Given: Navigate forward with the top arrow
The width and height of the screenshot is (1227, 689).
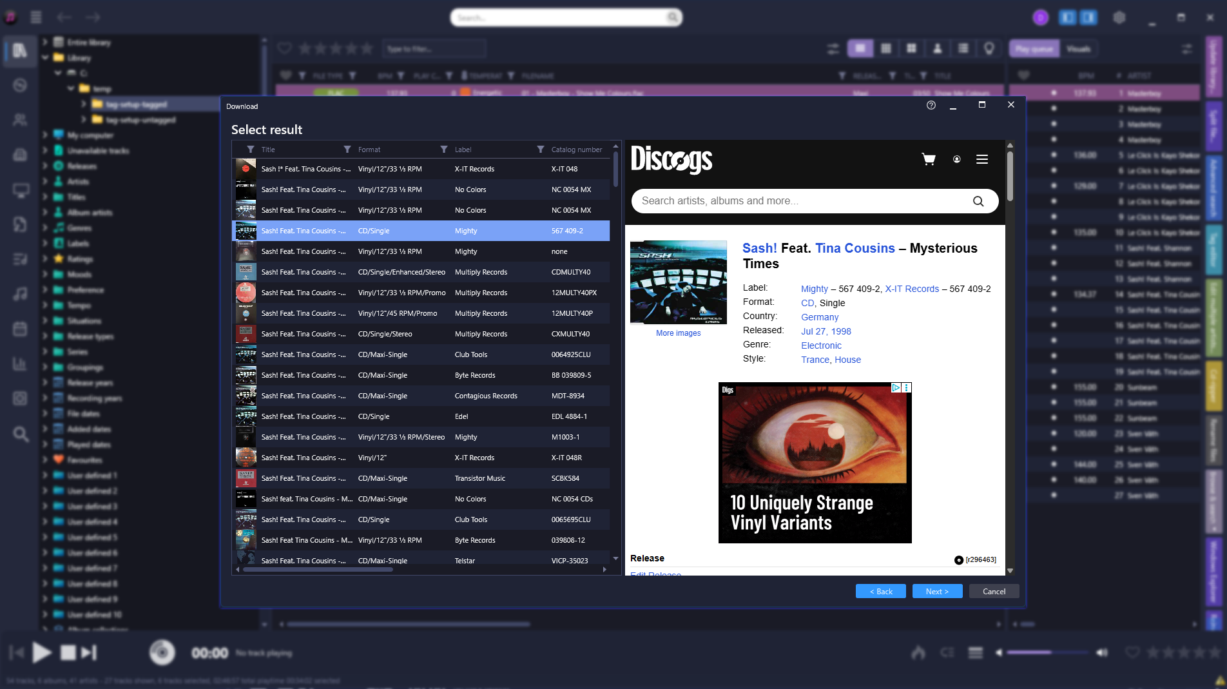Looking at the screenshot, I should pyautogui.click(x=93, y=17).
